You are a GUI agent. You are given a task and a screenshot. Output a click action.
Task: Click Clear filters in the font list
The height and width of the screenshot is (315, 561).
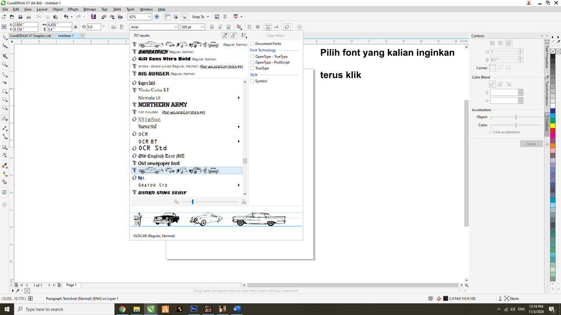click(x=276, y=35)
